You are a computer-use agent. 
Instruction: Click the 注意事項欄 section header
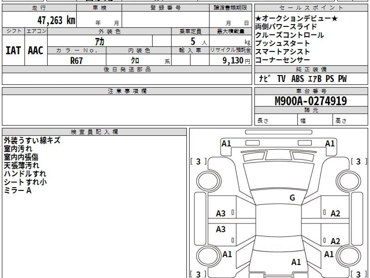(127, 91)
